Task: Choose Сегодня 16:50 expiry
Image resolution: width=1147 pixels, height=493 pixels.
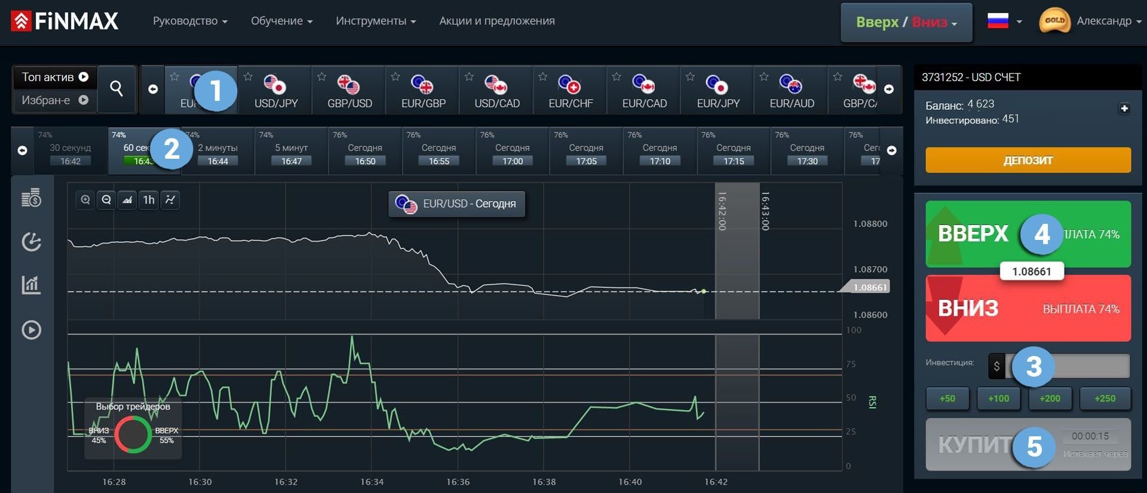Action: click(365, 150)
